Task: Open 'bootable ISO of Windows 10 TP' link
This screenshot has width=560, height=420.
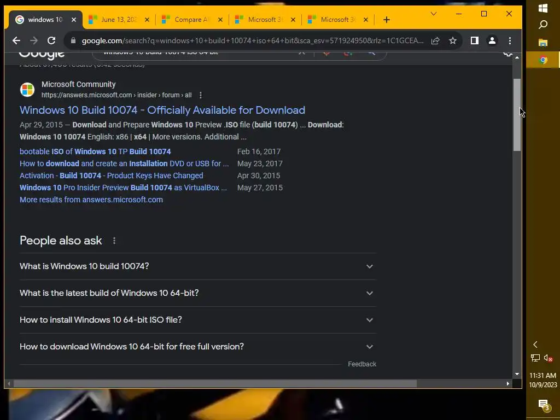Action: [95, 151]
